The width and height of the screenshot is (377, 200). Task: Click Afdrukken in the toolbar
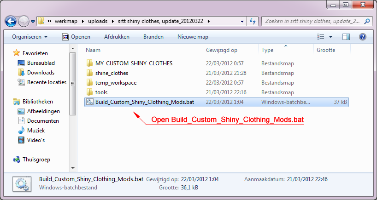117,37
